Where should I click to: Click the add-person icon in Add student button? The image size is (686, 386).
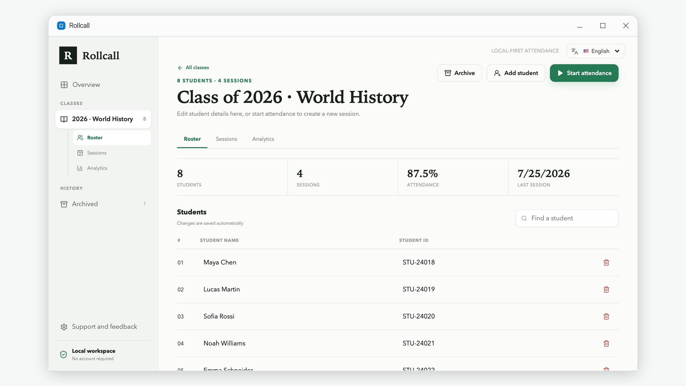click(x=497, y=73)
